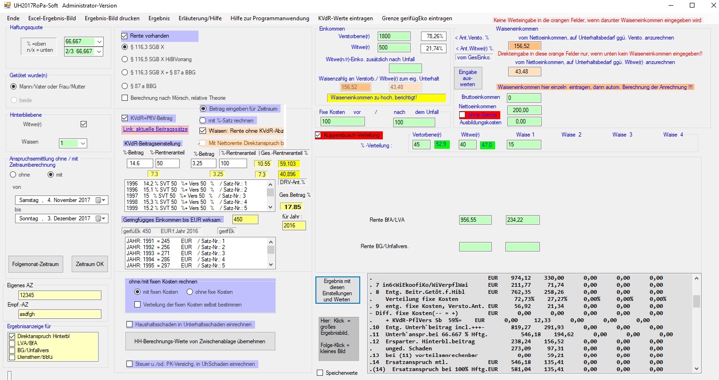This screenshot has height=380, width=719.
Task: Toggle the Kuppersbusch-Verteilung checkbox
Action: click(318, 135)
